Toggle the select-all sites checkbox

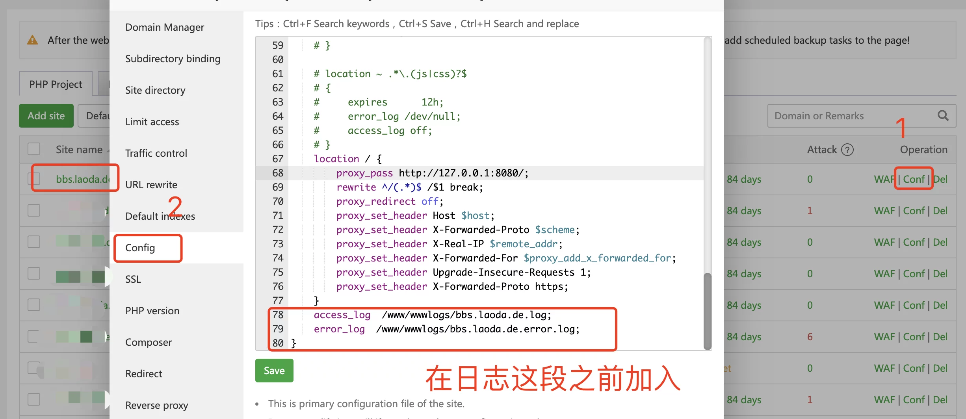[x=34, y=149]
